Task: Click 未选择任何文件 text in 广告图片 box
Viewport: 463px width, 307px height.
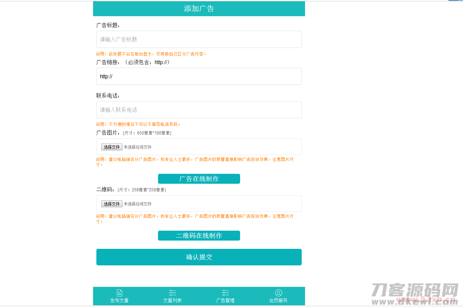Action: pos(137,147)
